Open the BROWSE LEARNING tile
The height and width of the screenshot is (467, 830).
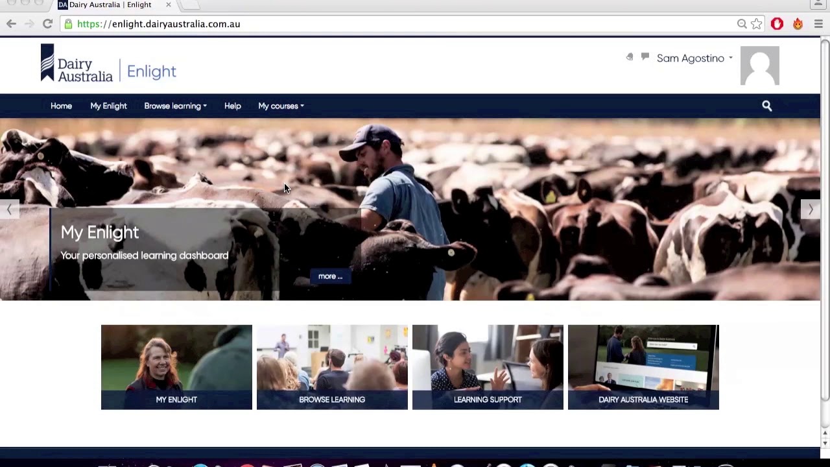(x=332, y=367)
